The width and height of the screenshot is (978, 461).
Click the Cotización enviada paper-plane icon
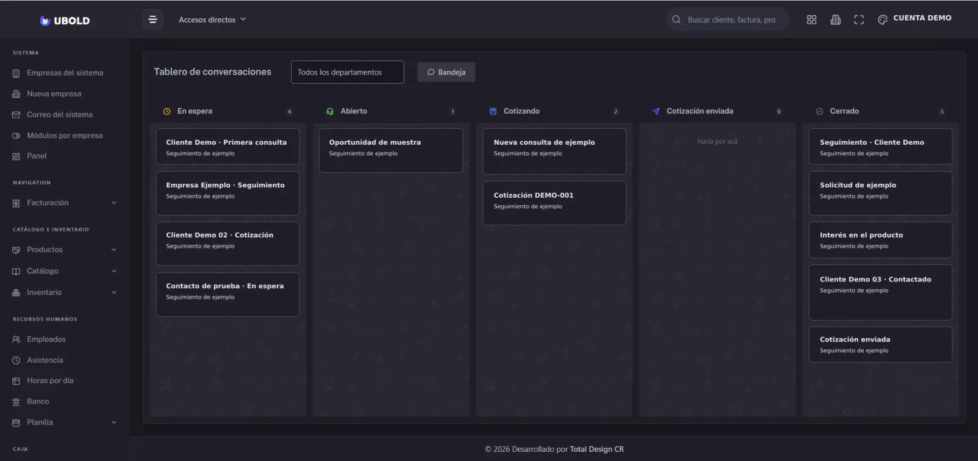(656, 111)
